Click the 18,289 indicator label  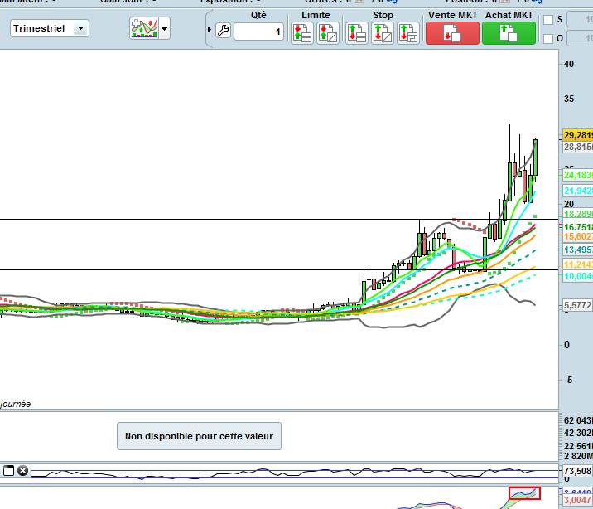578,214
